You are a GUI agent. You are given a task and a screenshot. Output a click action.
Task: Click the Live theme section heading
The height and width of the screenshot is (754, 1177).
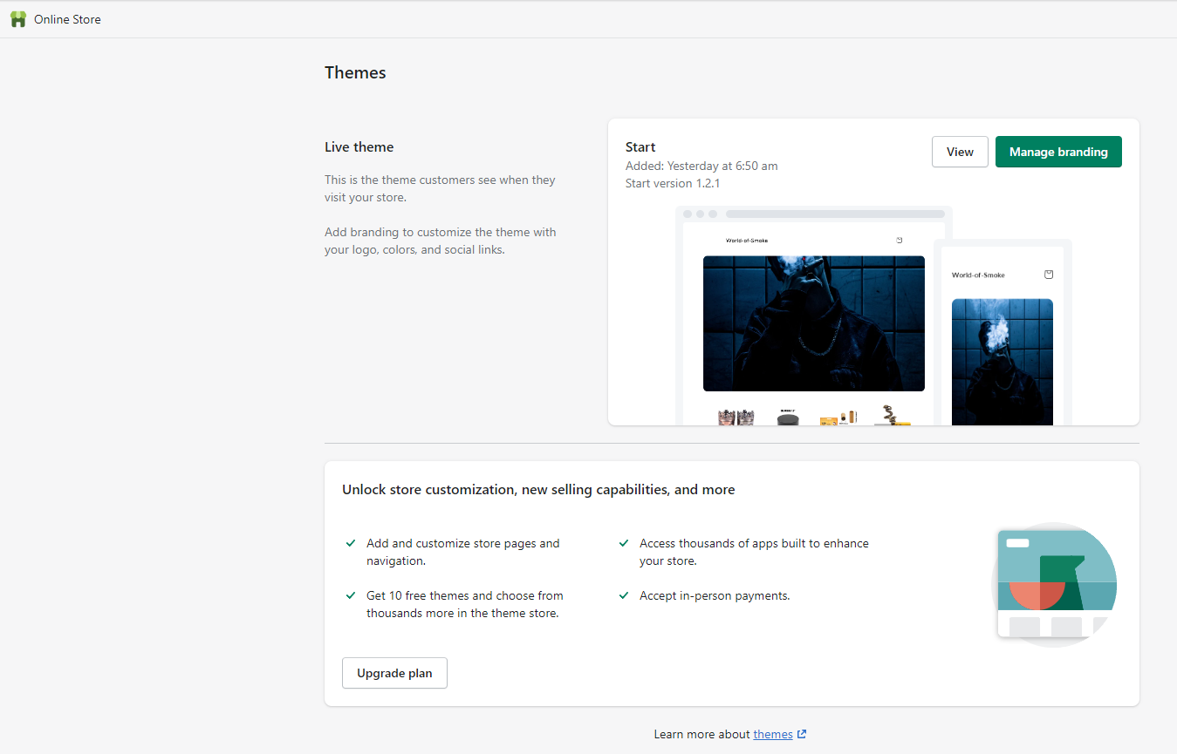coord(359,147)
